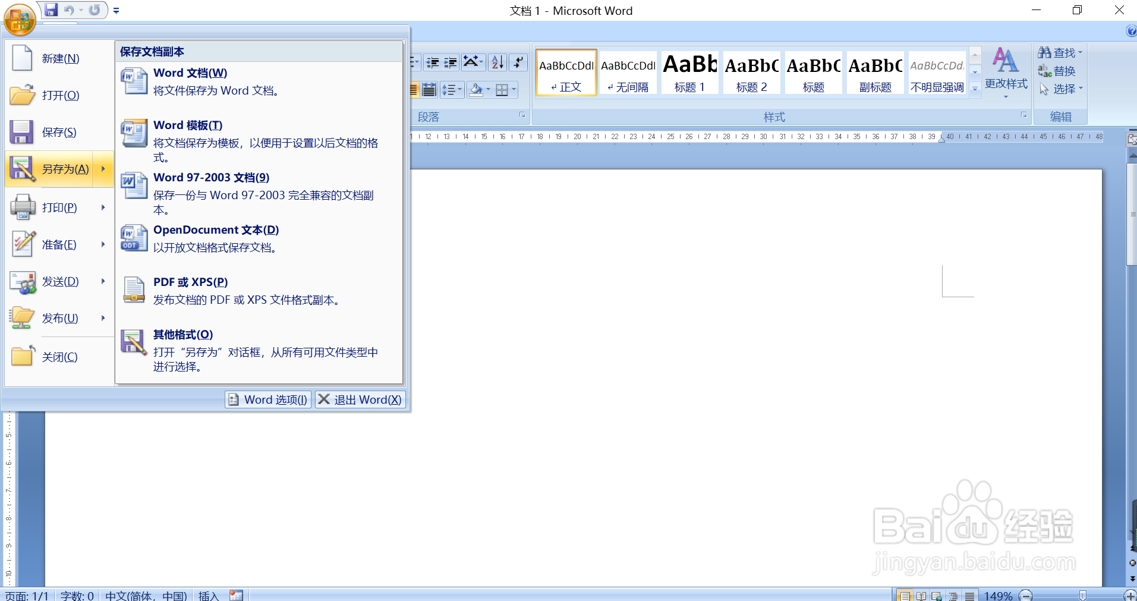Expand the 发布 submenu arrow
The width and height of the screenshot is (1137, 601).
click(x=103, y=318)
